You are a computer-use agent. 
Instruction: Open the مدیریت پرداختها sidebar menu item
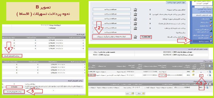203,41
